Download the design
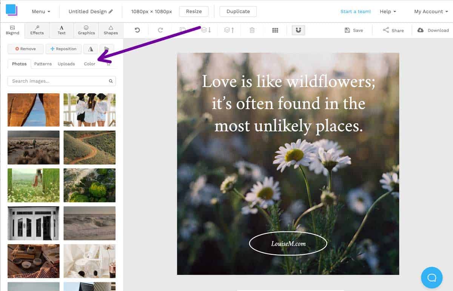This screenshot has height=291, width=453. (433, 30)
